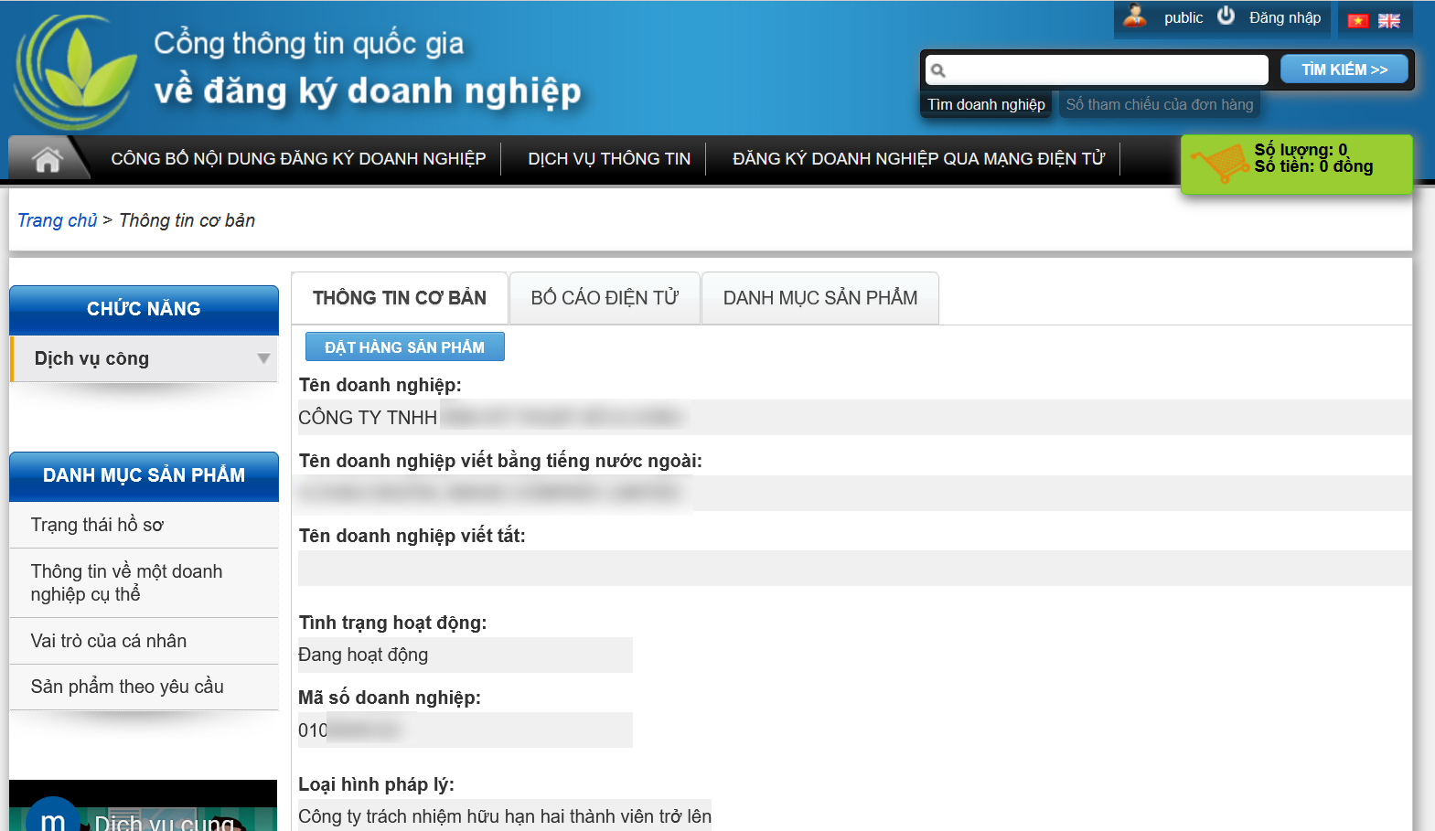Switch language with UK flag icon
Screen dimensions: 1435x831
[1388, 21]
